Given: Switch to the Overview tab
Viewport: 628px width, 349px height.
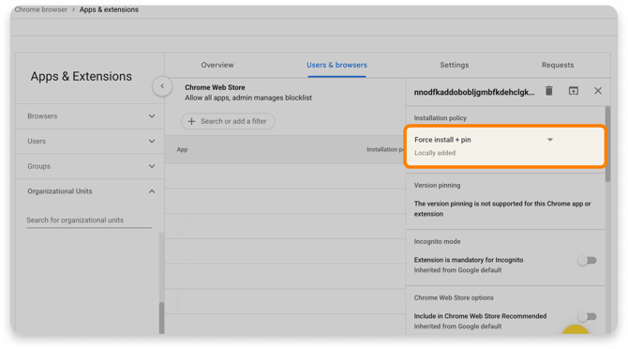Looking at the screenshot, I should click(217, 65).
